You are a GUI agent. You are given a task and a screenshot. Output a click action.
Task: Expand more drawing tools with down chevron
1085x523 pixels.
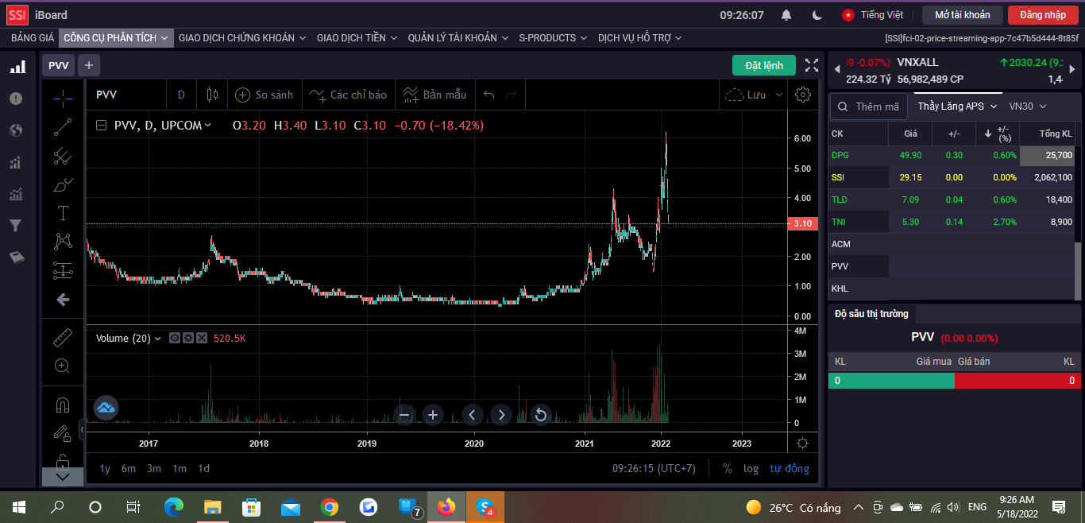pyautogui.click(x=63, y=477)
